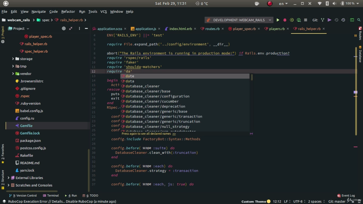Click spec breadcrumb in navigation bar
Screen dimensions: 363x204
point(43,20)
